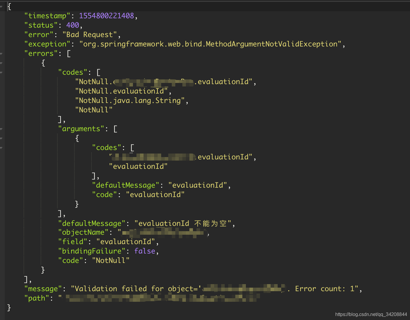Select the standalone "NotNull" codes entry
This screenshot has width=410, height=320.
94,110
